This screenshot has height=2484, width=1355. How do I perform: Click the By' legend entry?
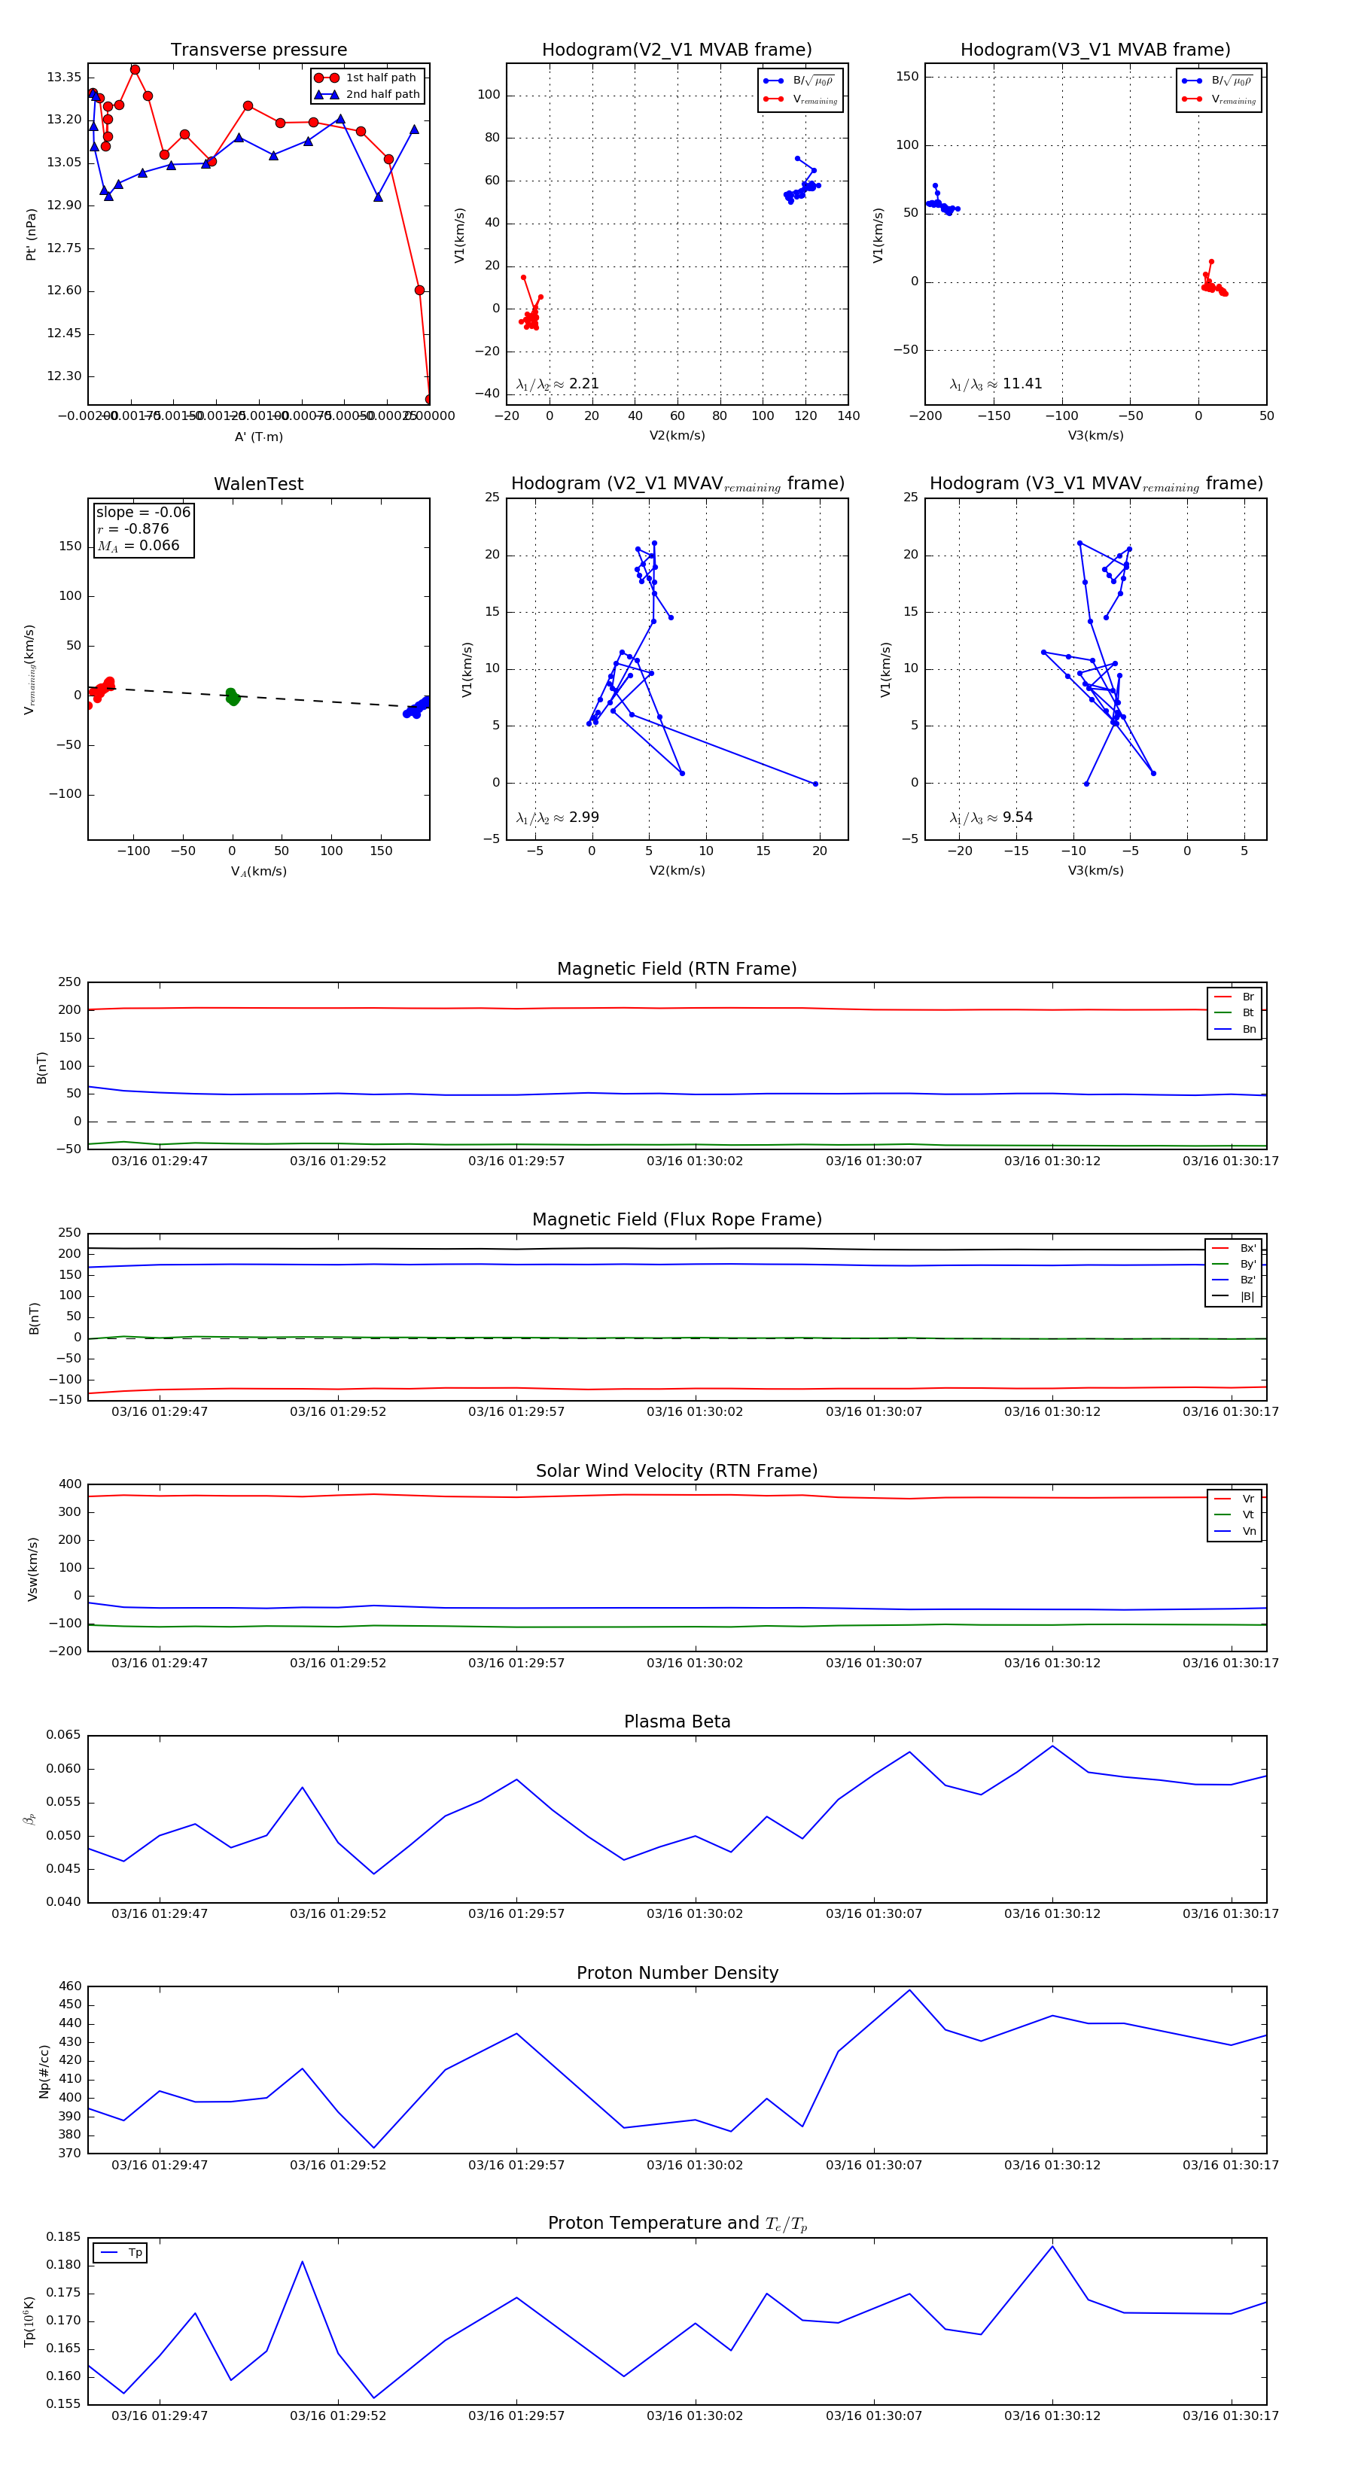tap(1234, 1264)
